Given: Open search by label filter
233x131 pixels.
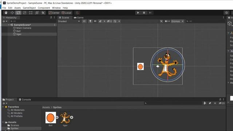Looking at the screenshot, I should (x=210, y=103).
